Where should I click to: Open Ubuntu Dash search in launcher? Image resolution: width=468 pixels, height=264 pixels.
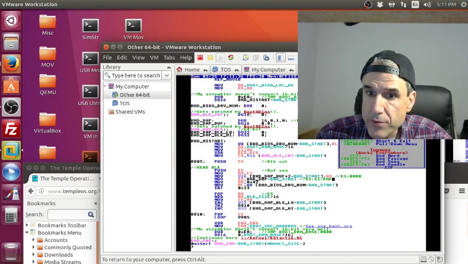pos(12,20)
